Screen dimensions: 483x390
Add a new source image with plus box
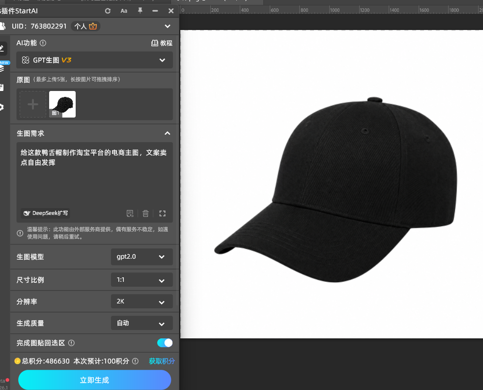pos(33,104)
